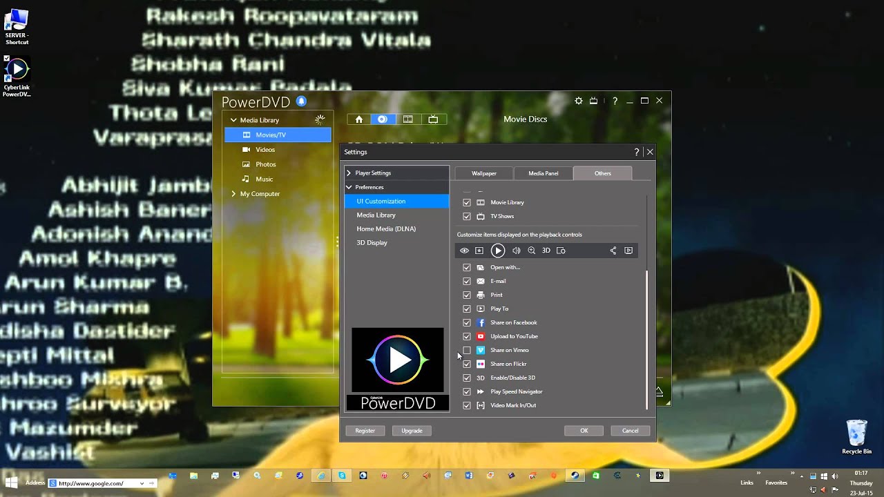
Task: Toggle the Enable/Disable 3D checkbox
Action: [x=467, y=378]
